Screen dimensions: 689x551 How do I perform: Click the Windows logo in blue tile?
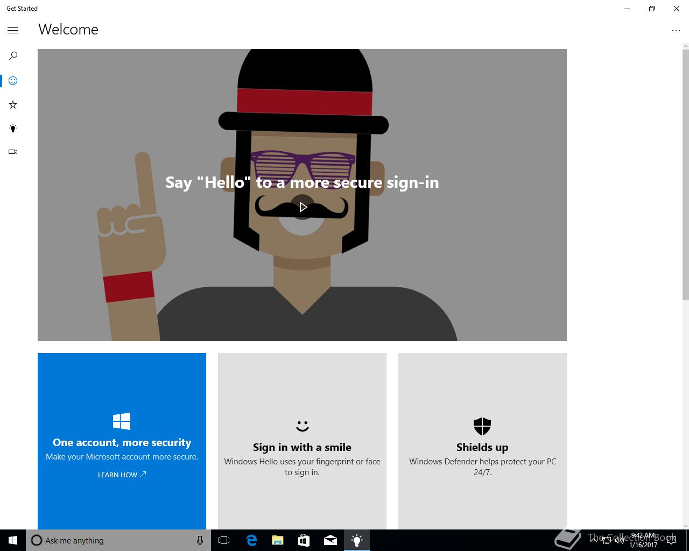[x=122, y=421]
